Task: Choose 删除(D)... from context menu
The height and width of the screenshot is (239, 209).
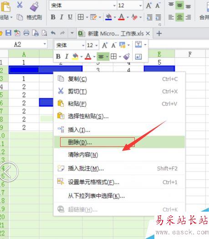Action: (x=120, y=142)
